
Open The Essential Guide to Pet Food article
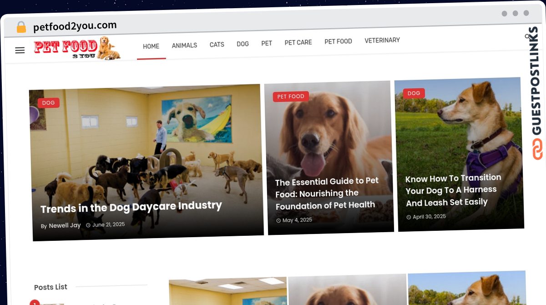[327, 193]
